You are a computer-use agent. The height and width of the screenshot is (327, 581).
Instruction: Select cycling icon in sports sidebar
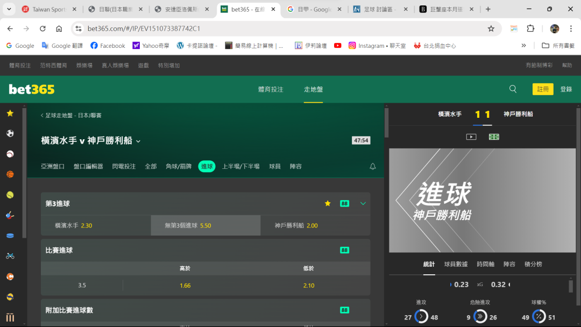tap(10, 256)
